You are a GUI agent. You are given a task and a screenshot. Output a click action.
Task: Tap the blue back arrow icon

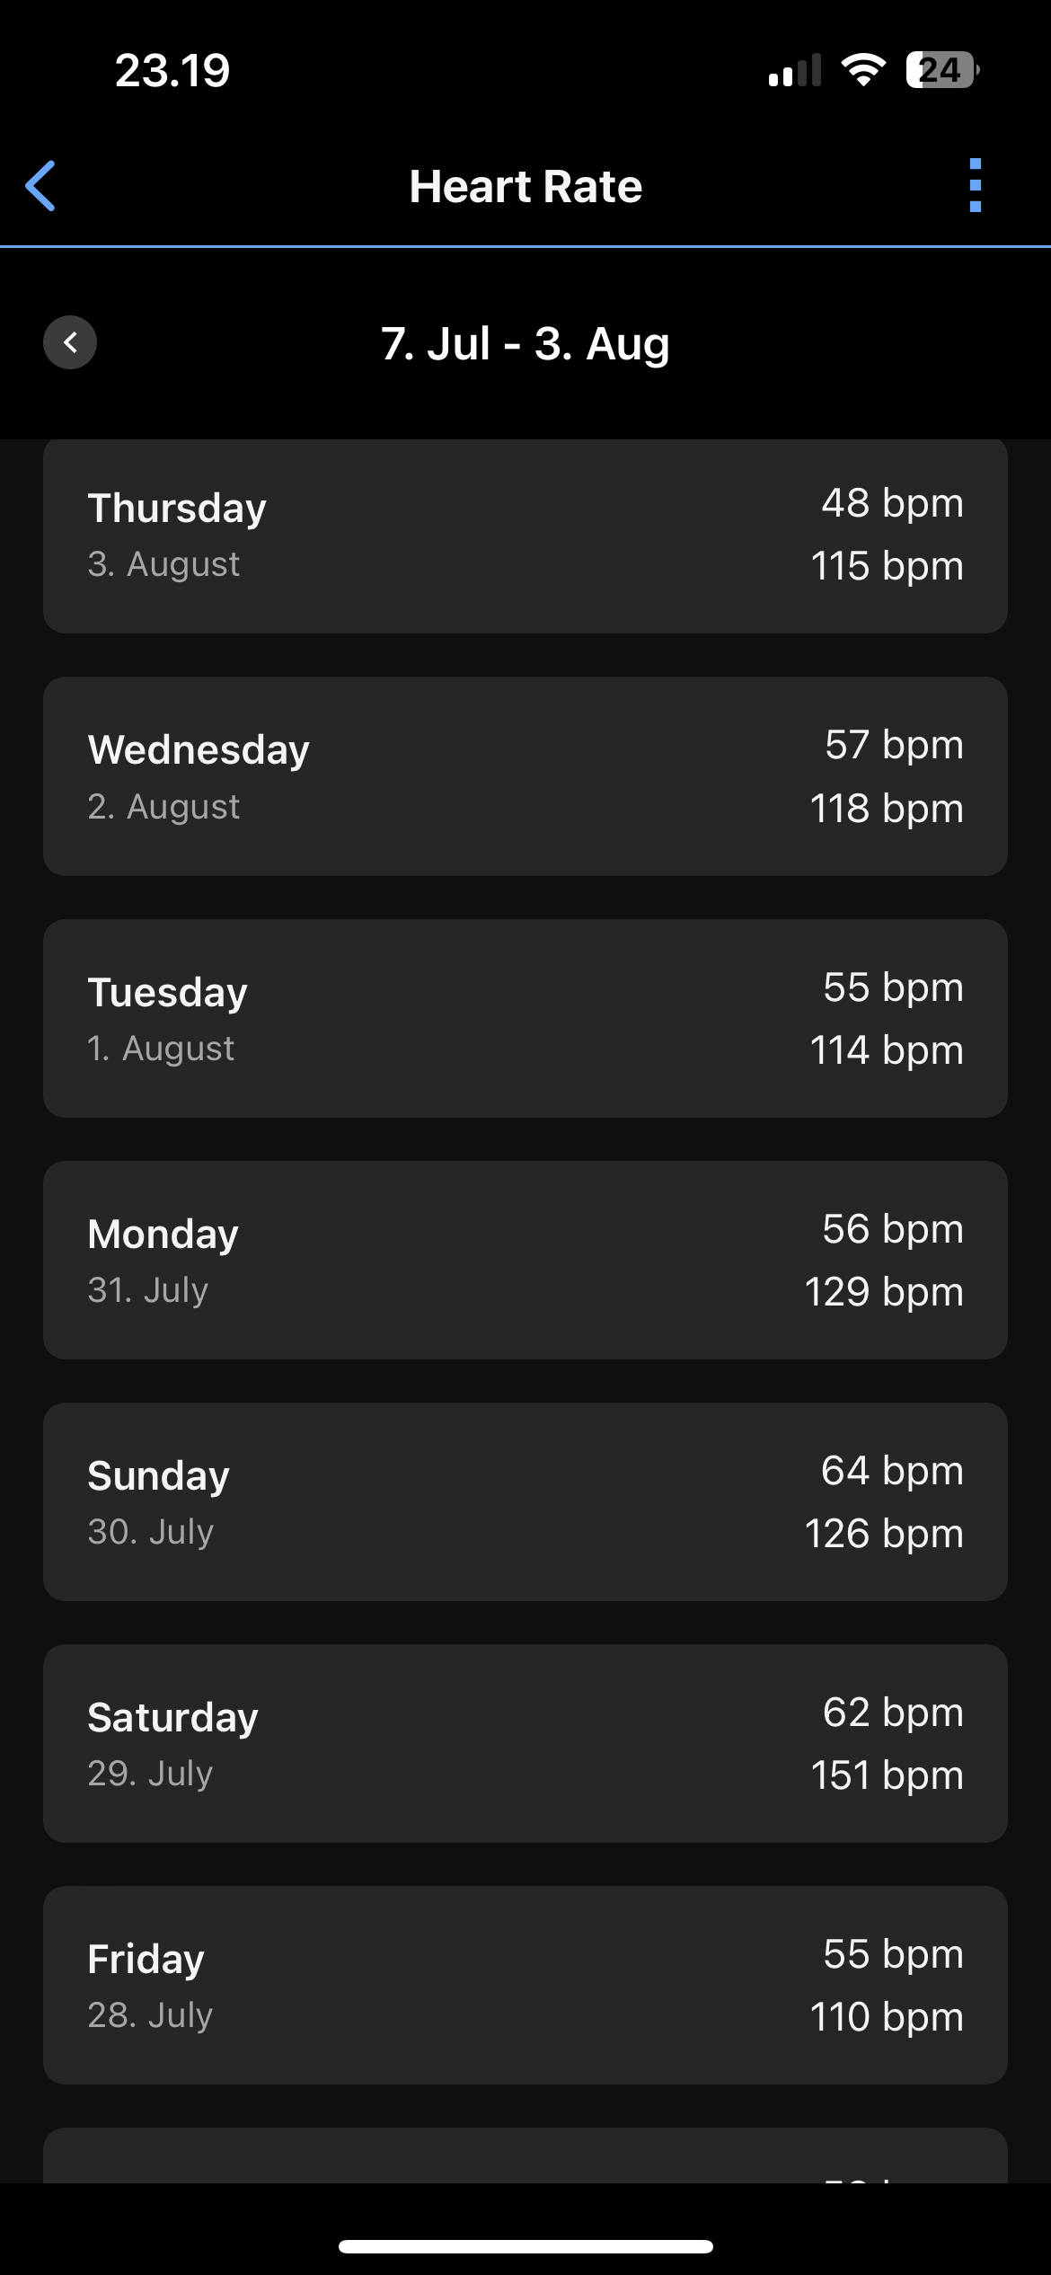(41, 186)
